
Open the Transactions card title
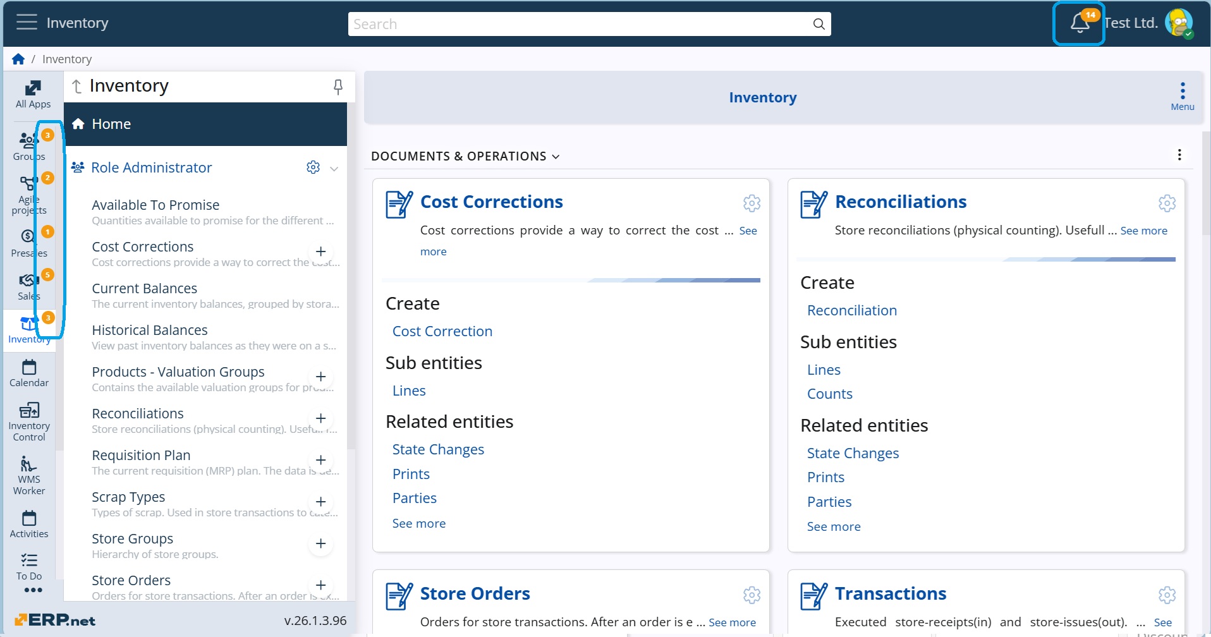click(x=891, y=593)
